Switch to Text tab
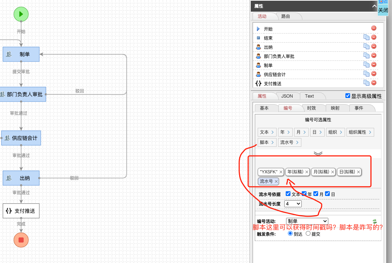 pyautogui.click(x=309, y=96)
